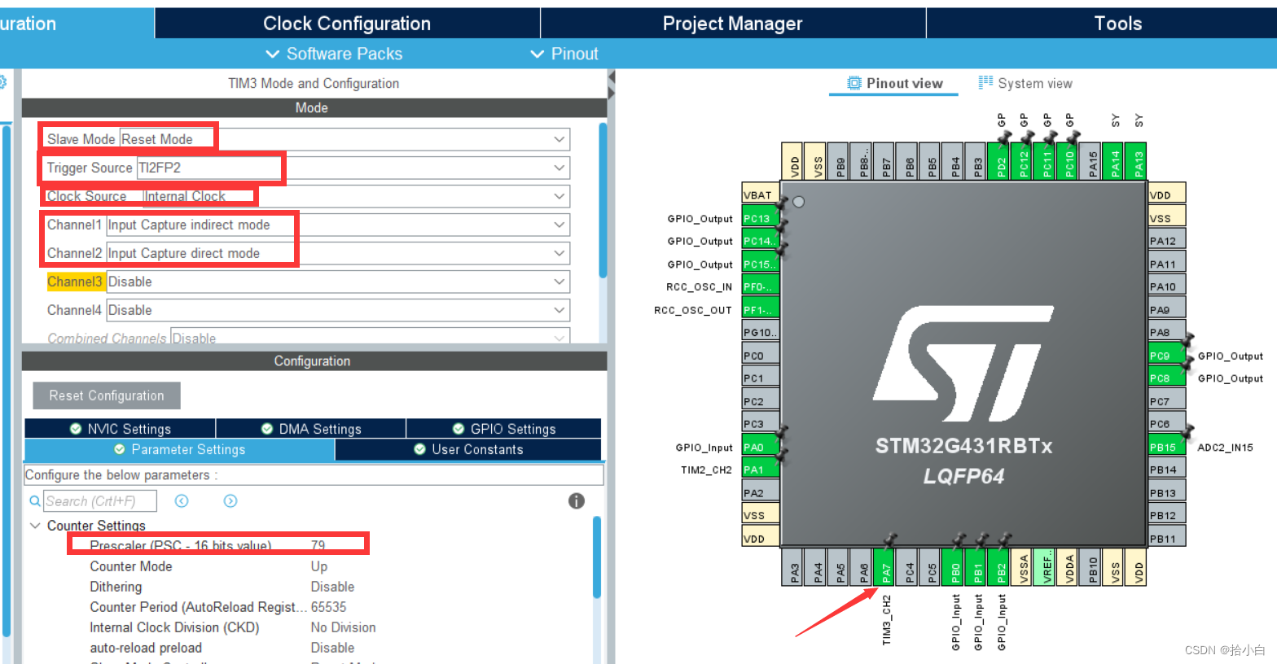Open the GPIO Settings tab

tap(504, 429)
